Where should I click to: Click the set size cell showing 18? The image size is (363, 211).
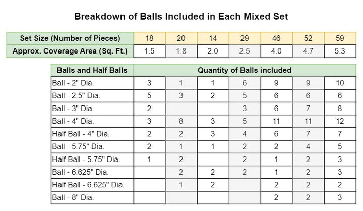150,38
